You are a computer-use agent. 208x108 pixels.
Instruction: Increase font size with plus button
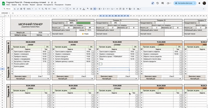coord(70,9)
